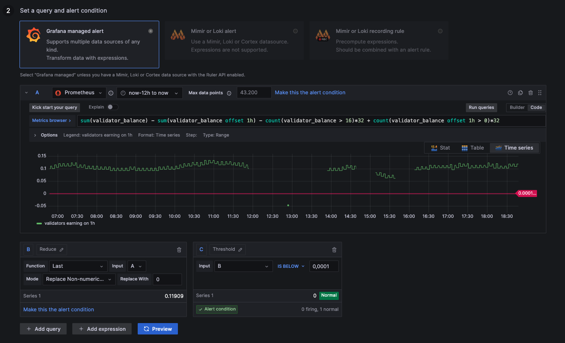Open Threshold Input dropdown set to B
The width and height of the screenshot is (565, 343).
click(244, 266)
